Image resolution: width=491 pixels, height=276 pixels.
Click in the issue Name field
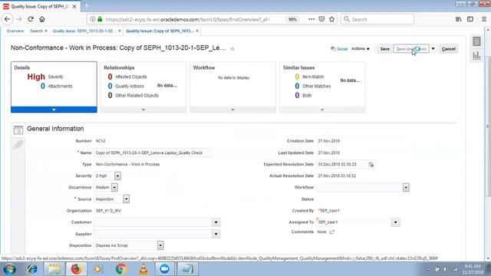pos(153,153)
